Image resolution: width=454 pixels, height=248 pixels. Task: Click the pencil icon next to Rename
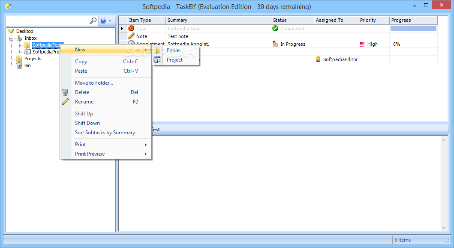[65, 102]
